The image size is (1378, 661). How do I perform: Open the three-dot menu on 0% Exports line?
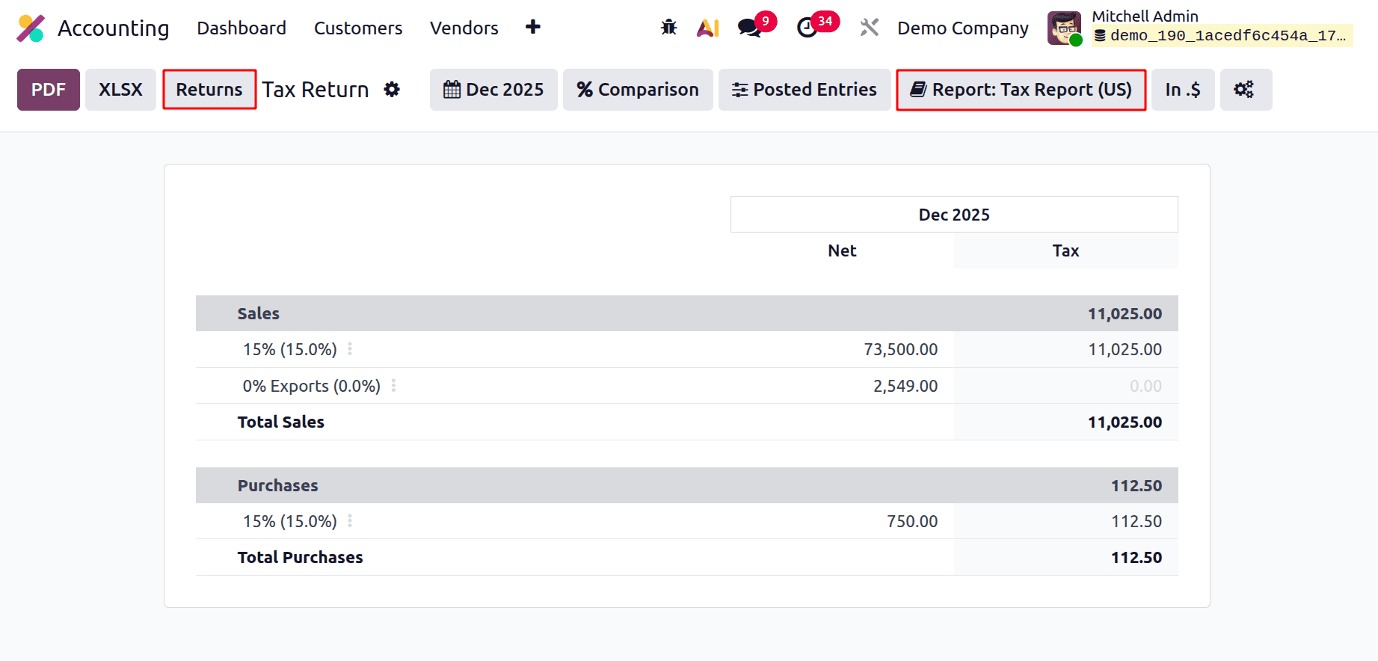point(393,386)
